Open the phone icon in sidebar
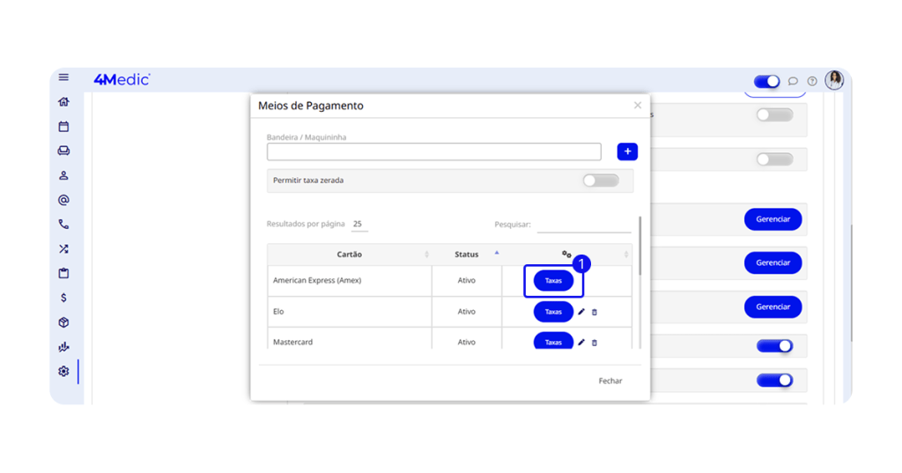Screen dimensions: 902x473 click(63, 225)
